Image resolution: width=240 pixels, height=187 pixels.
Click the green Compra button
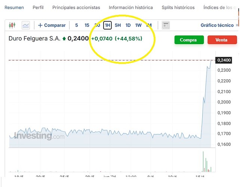(x=189, y=40)
